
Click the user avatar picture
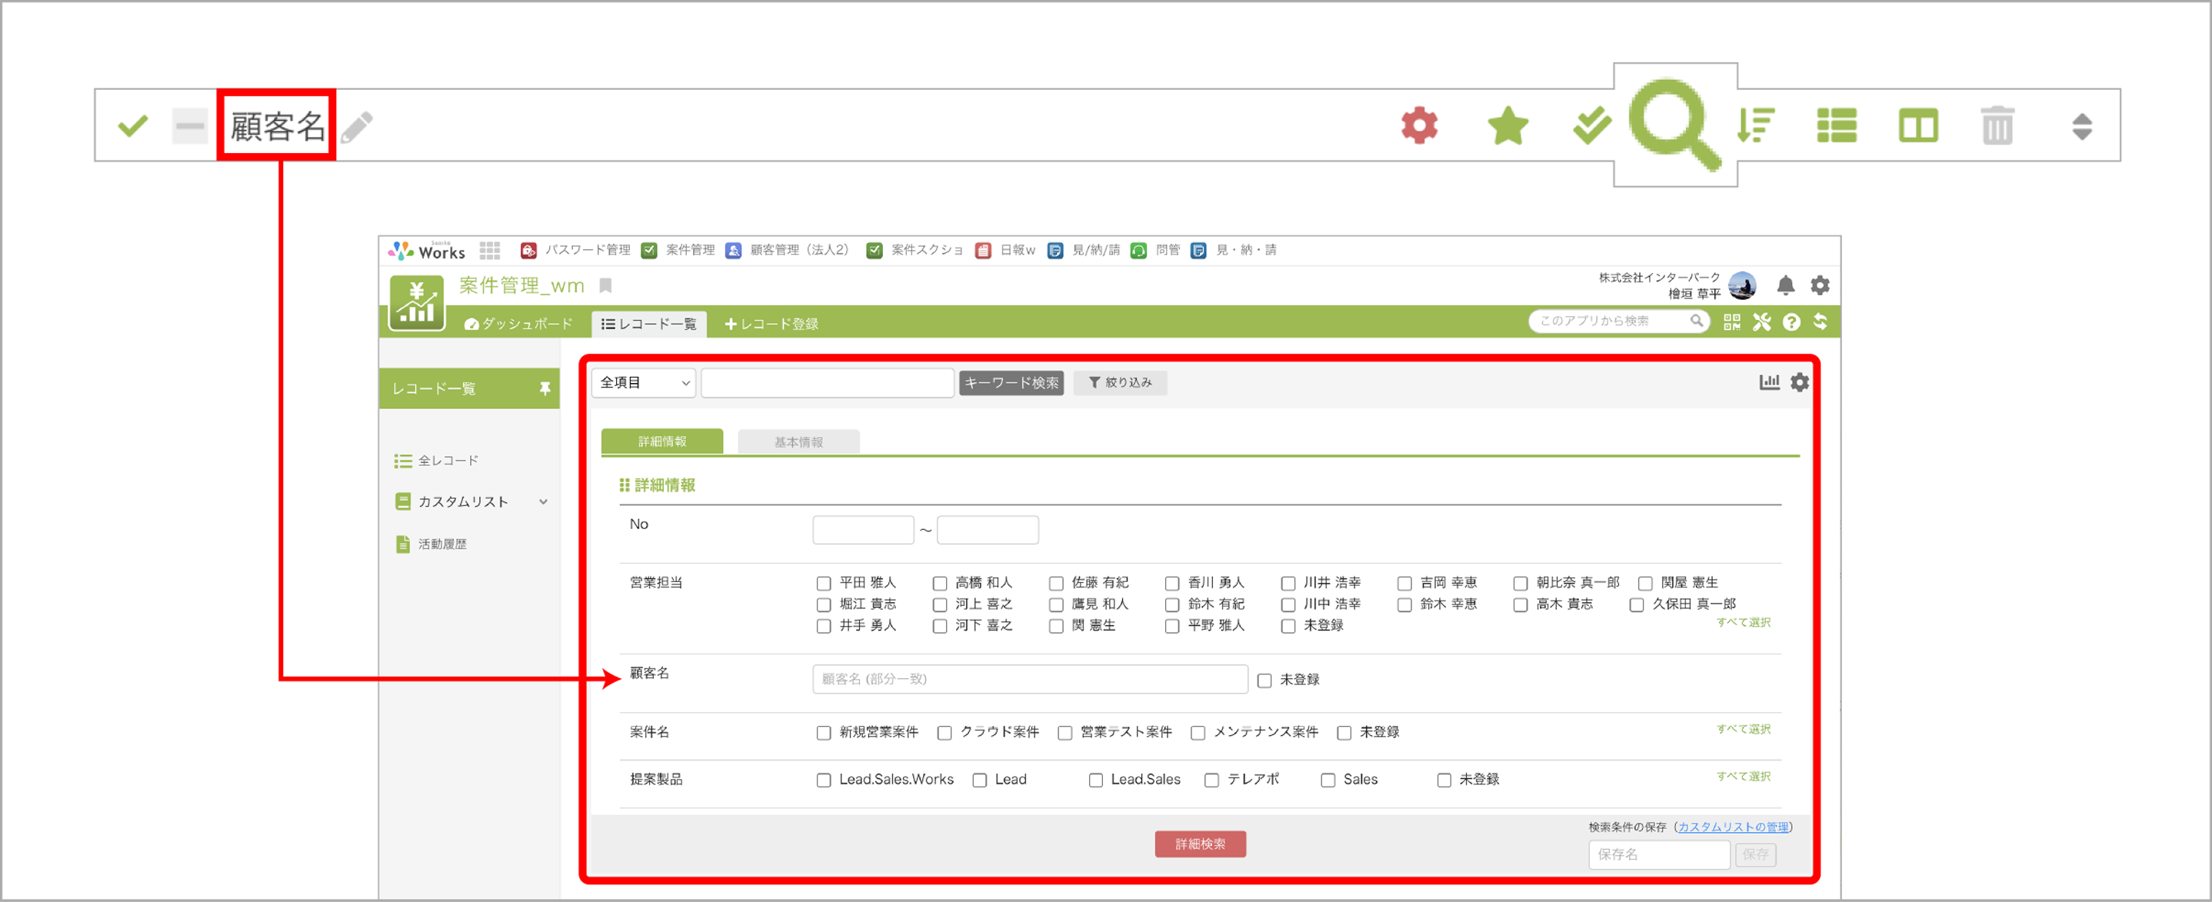pyautogui.click(x=1741, y=285)
